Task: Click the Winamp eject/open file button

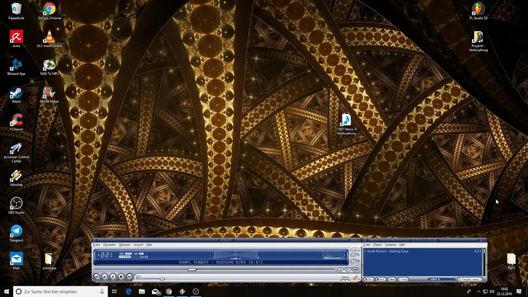Action: coord(340,270)
